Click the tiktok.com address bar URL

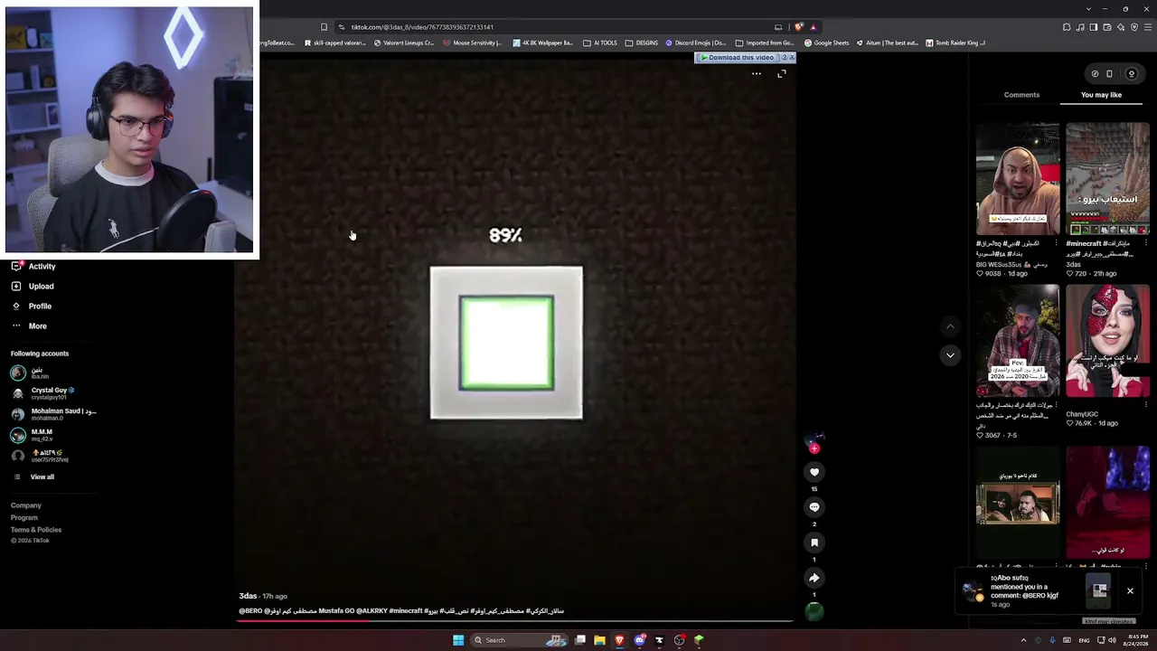tap(422, 27)
